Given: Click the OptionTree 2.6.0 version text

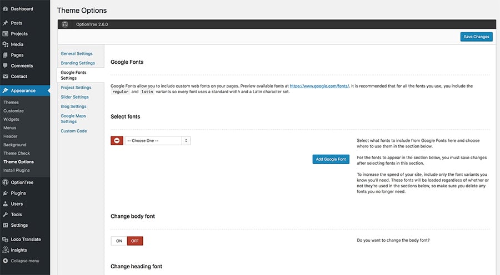Looking at the screenshot, I should [x=92, y=24].
